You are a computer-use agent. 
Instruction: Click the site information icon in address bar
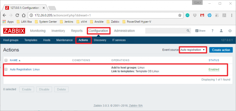point(31,15)
